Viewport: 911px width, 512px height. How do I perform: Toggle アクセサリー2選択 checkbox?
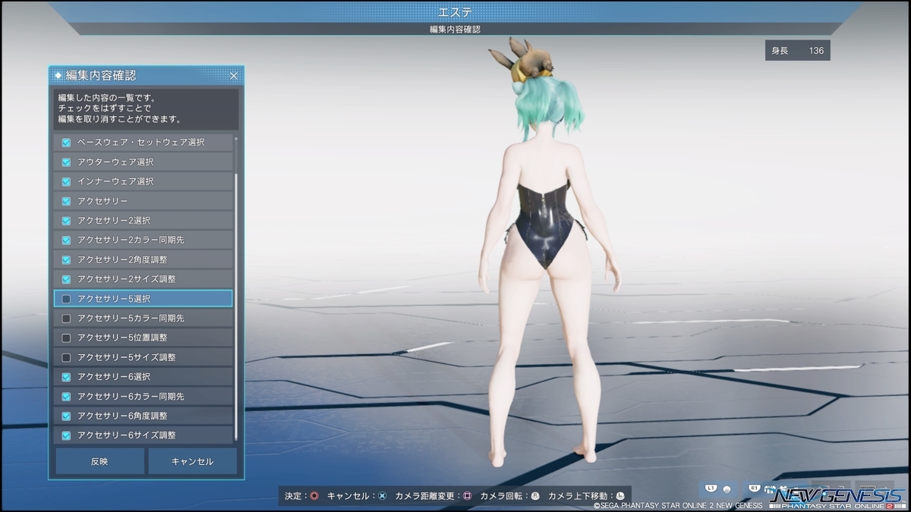pyautogui.click(x=66, y=221)
